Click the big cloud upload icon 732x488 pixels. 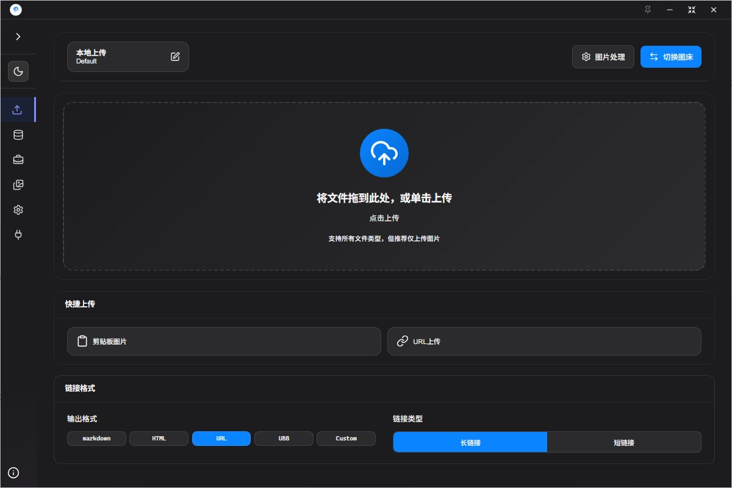[384, 152]
